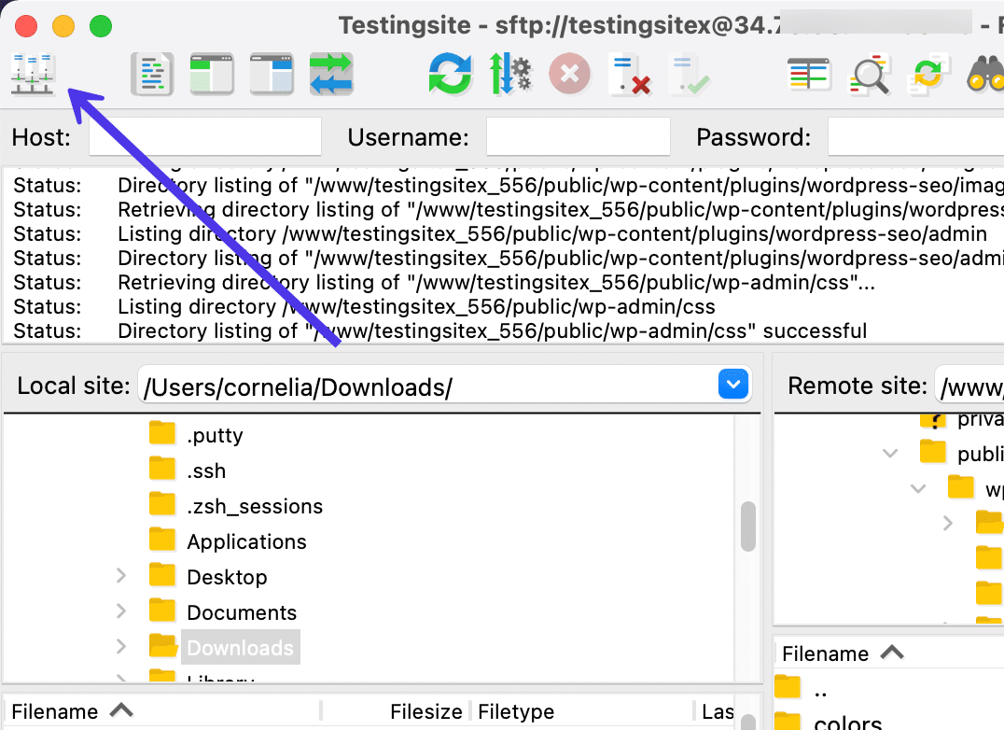
Task: Click the green Refresh file lists icon
Action: (451, 74)
